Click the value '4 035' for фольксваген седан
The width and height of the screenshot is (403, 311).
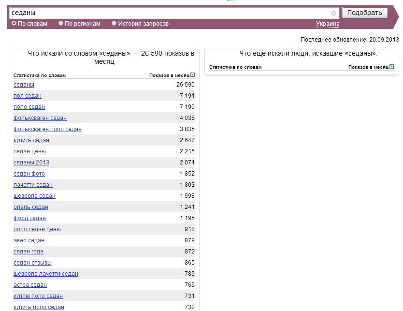coord(187,118)
